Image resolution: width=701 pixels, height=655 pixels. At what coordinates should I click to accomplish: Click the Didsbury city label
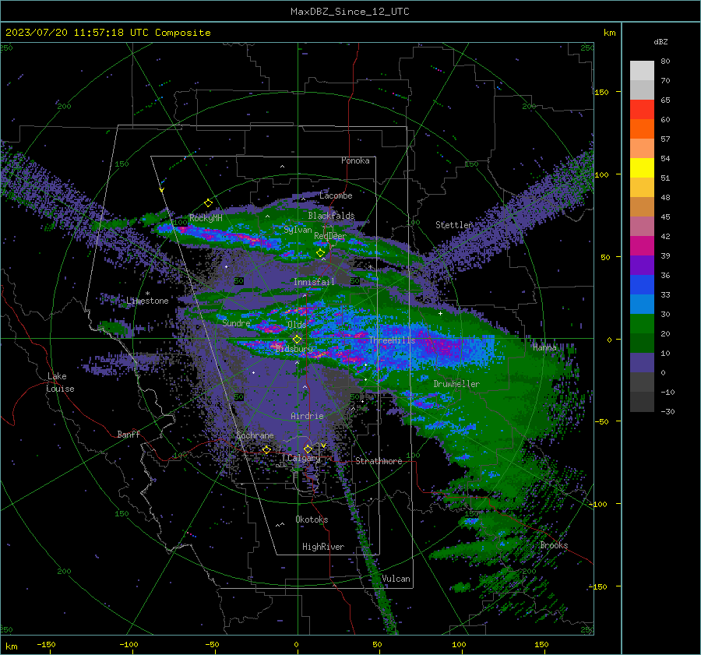[x=294, y=349]
